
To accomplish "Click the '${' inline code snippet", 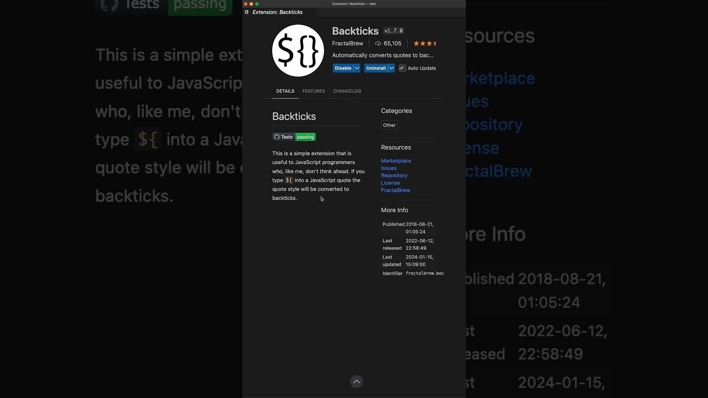I will [289, 180].
